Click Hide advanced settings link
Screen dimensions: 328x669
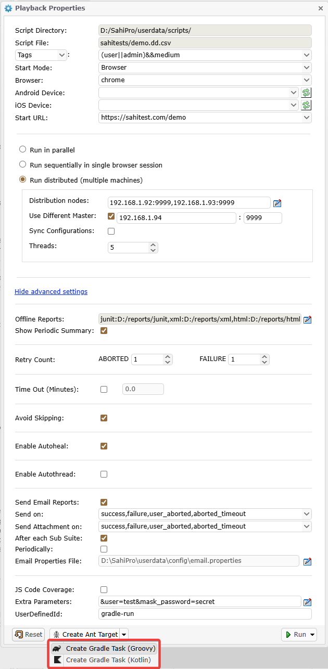[x=51, y=291]
